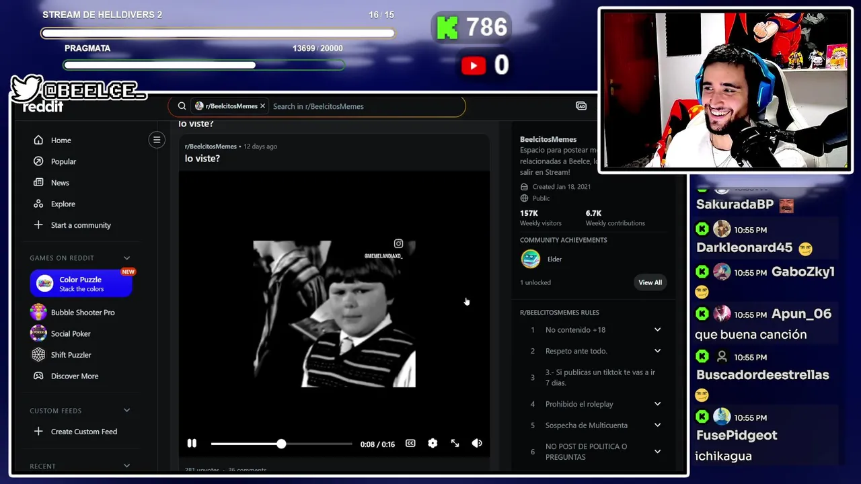Viewport: 861px width, 484px height.
Task: Open Popular in the Reddit sidebar
Action: click(63, 161)
